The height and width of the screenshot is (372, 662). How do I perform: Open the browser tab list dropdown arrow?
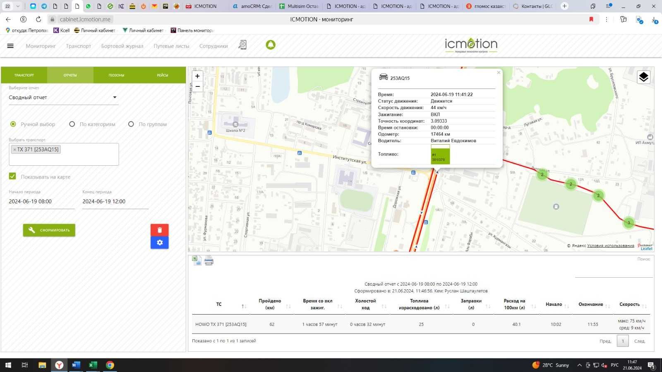point(18,6)
